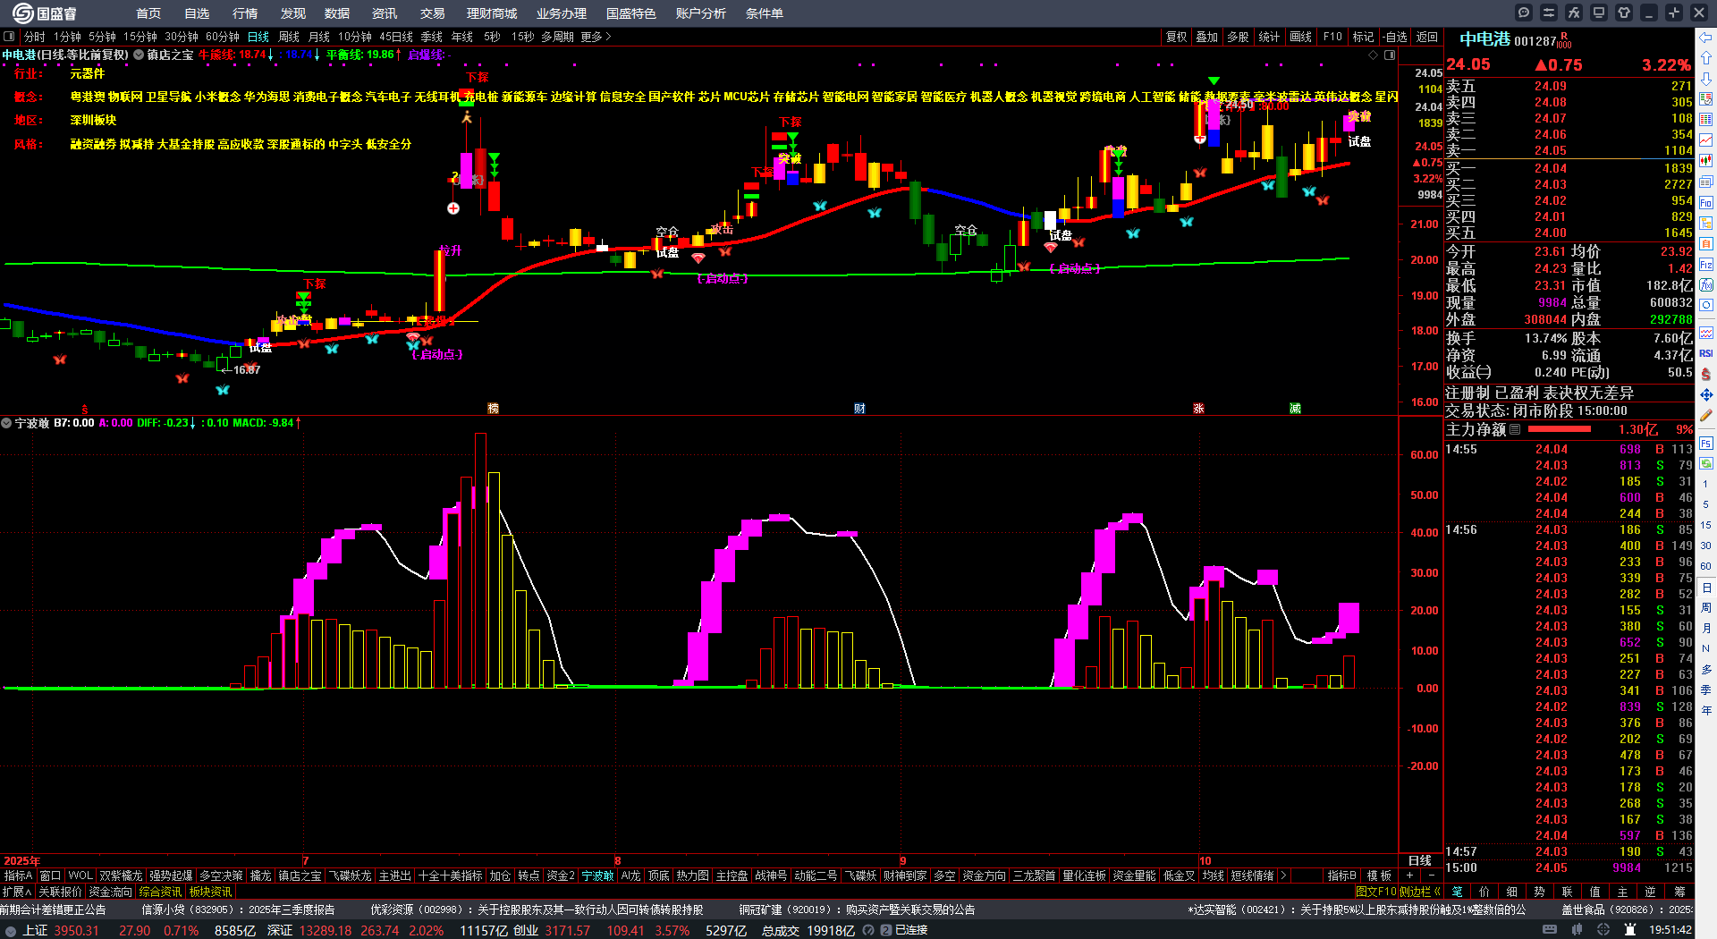Viewport: 1717px width, 939px height.
Task: Select the 飞碟妖龙 indicator tab
Action: click(x=350, y=876)
